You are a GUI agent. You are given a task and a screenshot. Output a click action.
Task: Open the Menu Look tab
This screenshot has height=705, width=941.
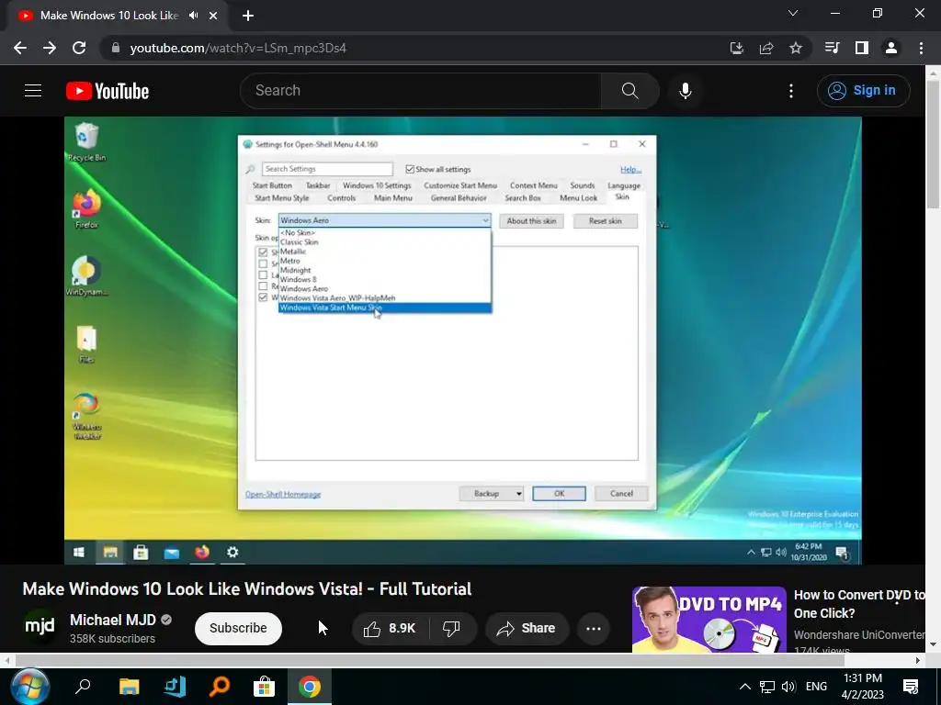click(x=579, y=198)
